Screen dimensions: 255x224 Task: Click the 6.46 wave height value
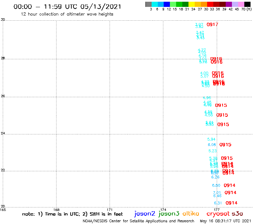coord(217,196)
